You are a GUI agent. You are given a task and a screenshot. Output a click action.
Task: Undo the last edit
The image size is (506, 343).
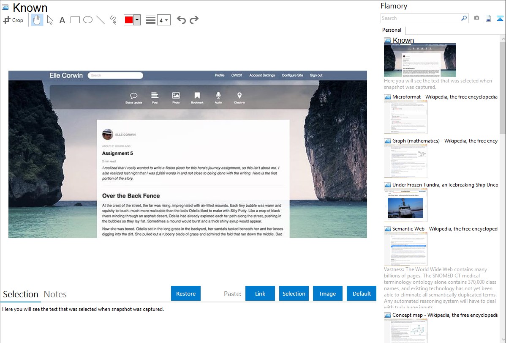(181, 20)
